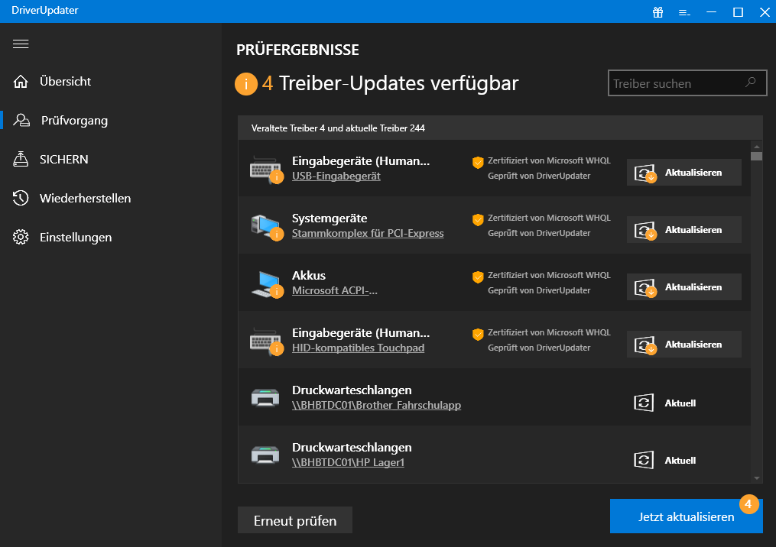This screenshot has height=547, width=776.
Task: Go to SICHERN backup section
Action: pos(63,160)
